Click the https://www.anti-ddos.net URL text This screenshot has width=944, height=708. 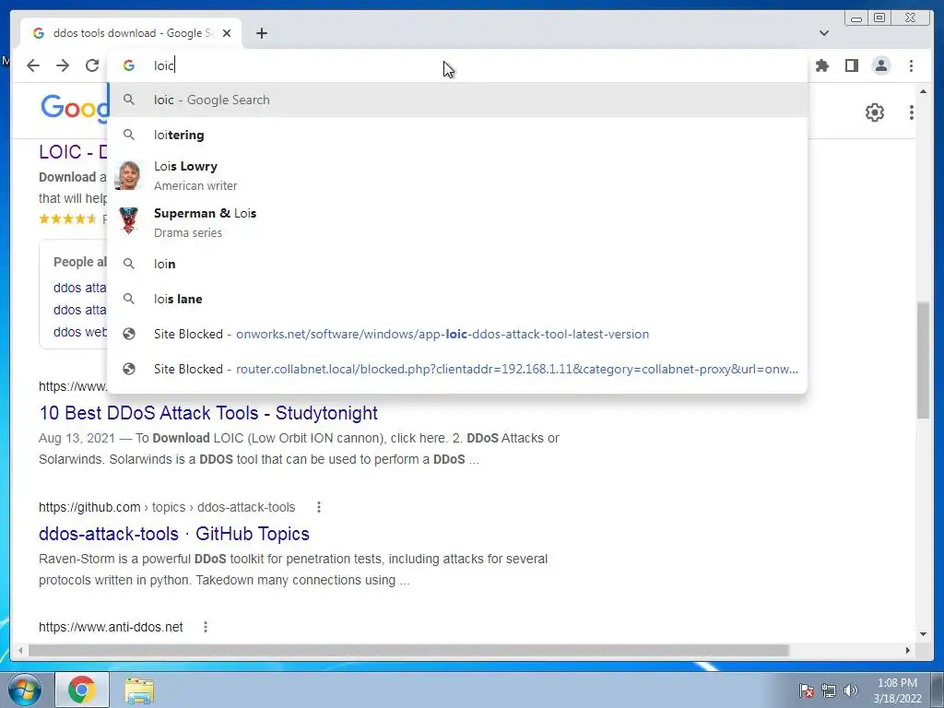(x=111, y=627)
